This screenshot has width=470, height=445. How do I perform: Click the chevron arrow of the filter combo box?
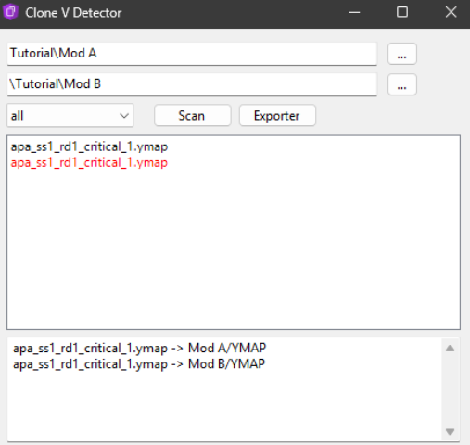click(124, 116)
